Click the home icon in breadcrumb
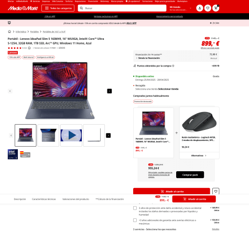This screenshot has width=249, height=232. tap(9, 31)
